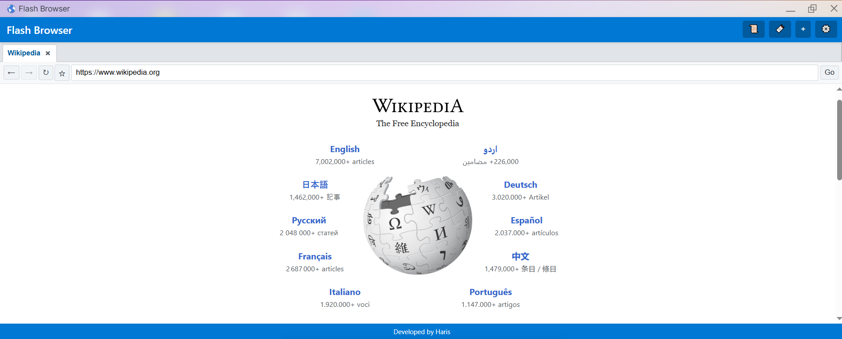This screenshot has height=339, width=842.
Task: Click Flash Browser globe icon in title bar
Action: pyautogui.click(x=11, y=9)
